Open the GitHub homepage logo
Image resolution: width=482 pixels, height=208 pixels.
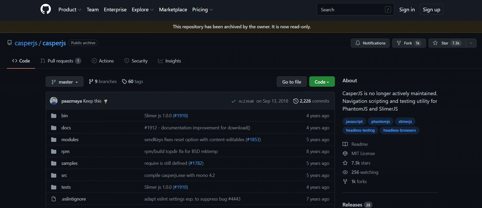pyautogui.click(x=46, y=9)
